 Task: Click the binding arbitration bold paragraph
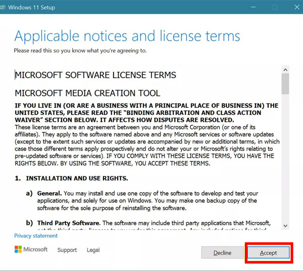coord(146,113)
